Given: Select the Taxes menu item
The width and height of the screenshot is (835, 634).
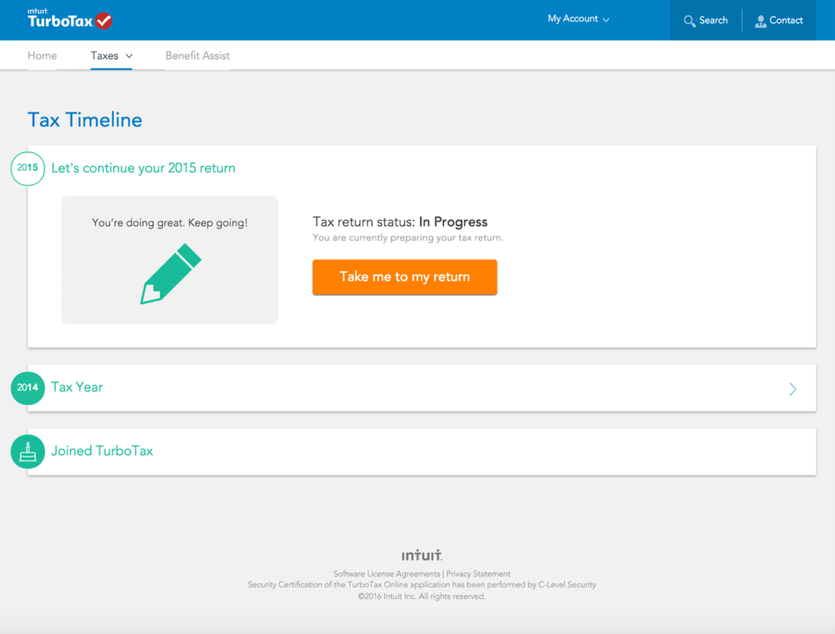Looking at the screenshot, I should [x=104, y=55].
